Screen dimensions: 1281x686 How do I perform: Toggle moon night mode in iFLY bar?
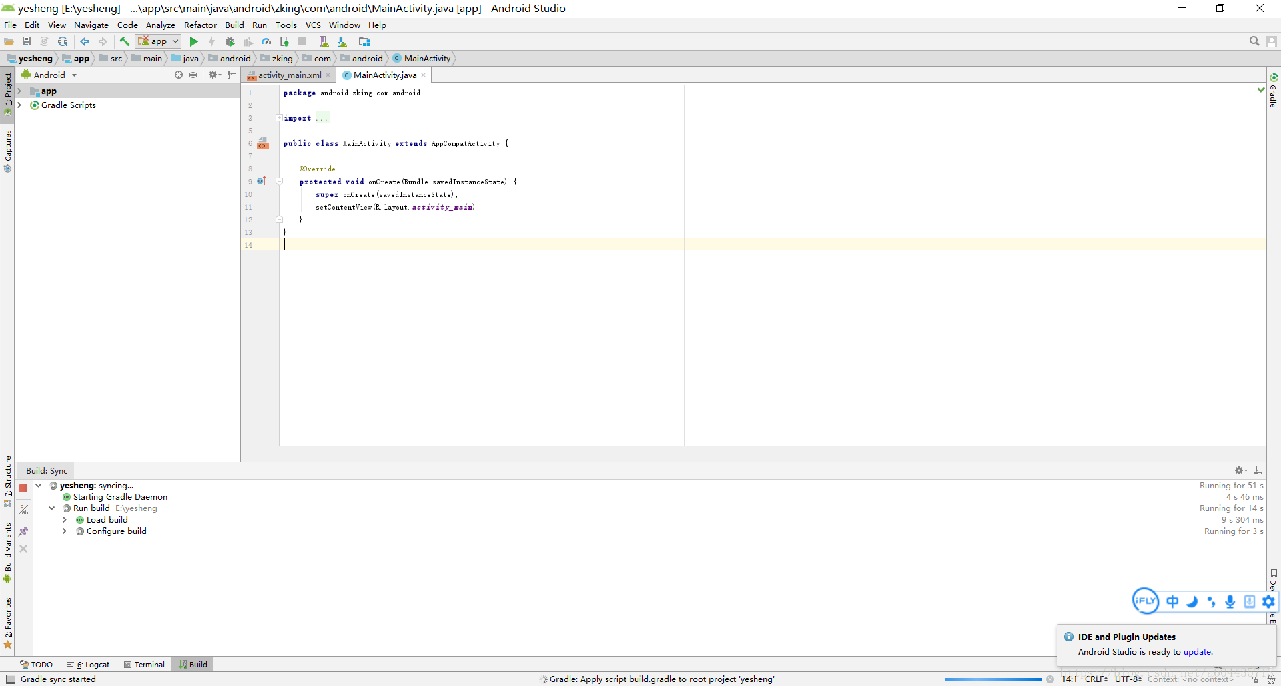point(1192,601)
